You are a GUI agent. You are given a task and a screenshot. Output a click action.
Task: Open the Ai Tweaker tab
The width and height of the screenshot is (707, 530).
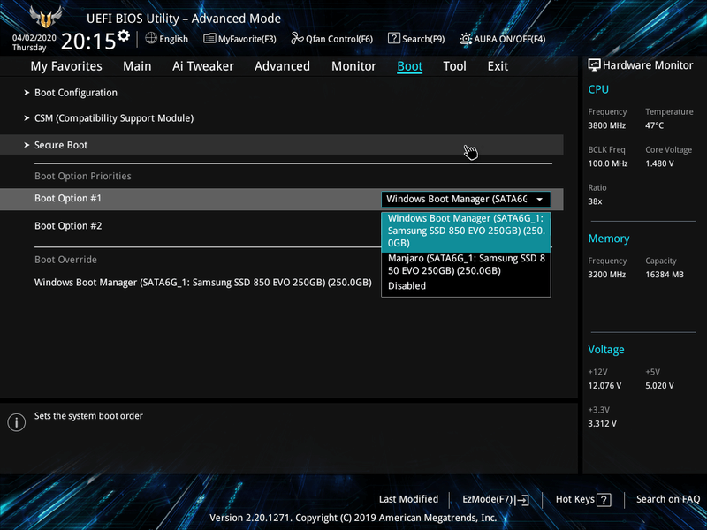click(x=203, y=66)
